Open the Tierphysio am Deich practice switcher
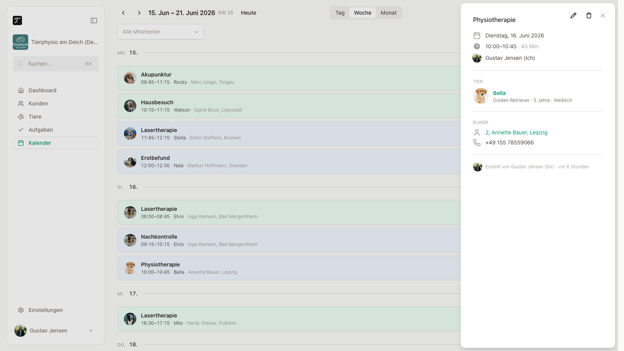Viewport: 624px width, 351px height. 56,42
